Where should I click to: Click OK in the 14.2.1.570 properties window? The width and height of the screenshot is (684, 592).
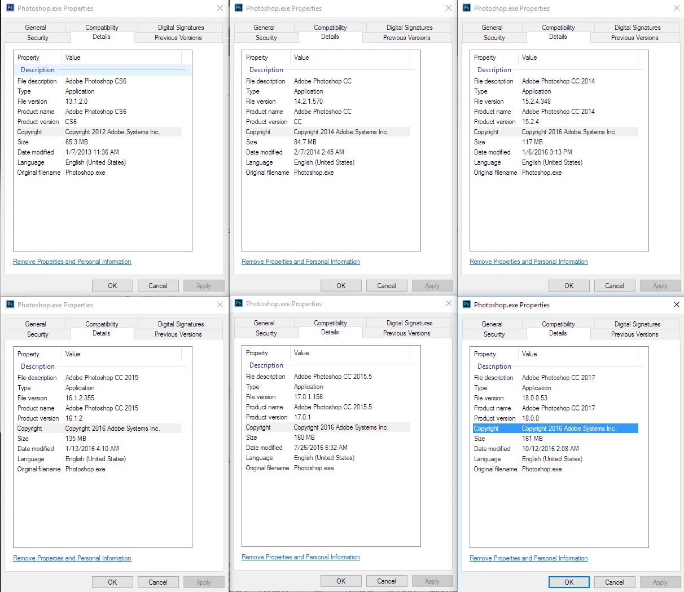click(x=341, y=285)
